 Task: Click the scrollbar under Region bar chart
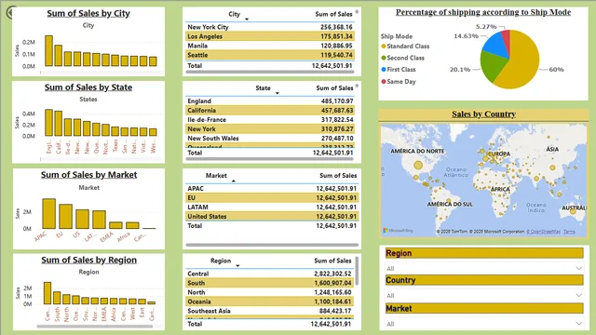point(95,326)
